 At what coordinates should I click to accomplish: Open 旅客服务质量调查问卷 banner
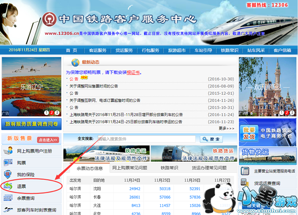tap(31, 124)
